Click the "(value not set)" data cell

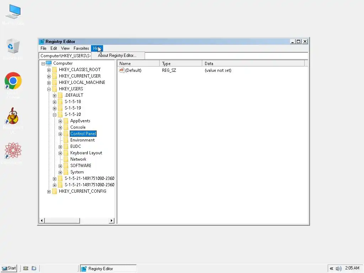(218, 70)
